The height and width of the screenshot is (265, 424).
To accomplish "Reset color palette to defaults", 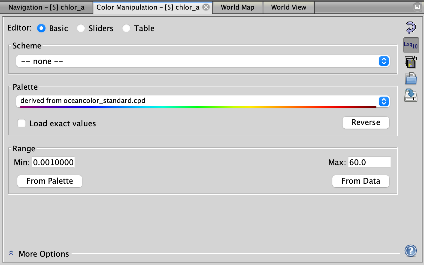I will (411, 27).
